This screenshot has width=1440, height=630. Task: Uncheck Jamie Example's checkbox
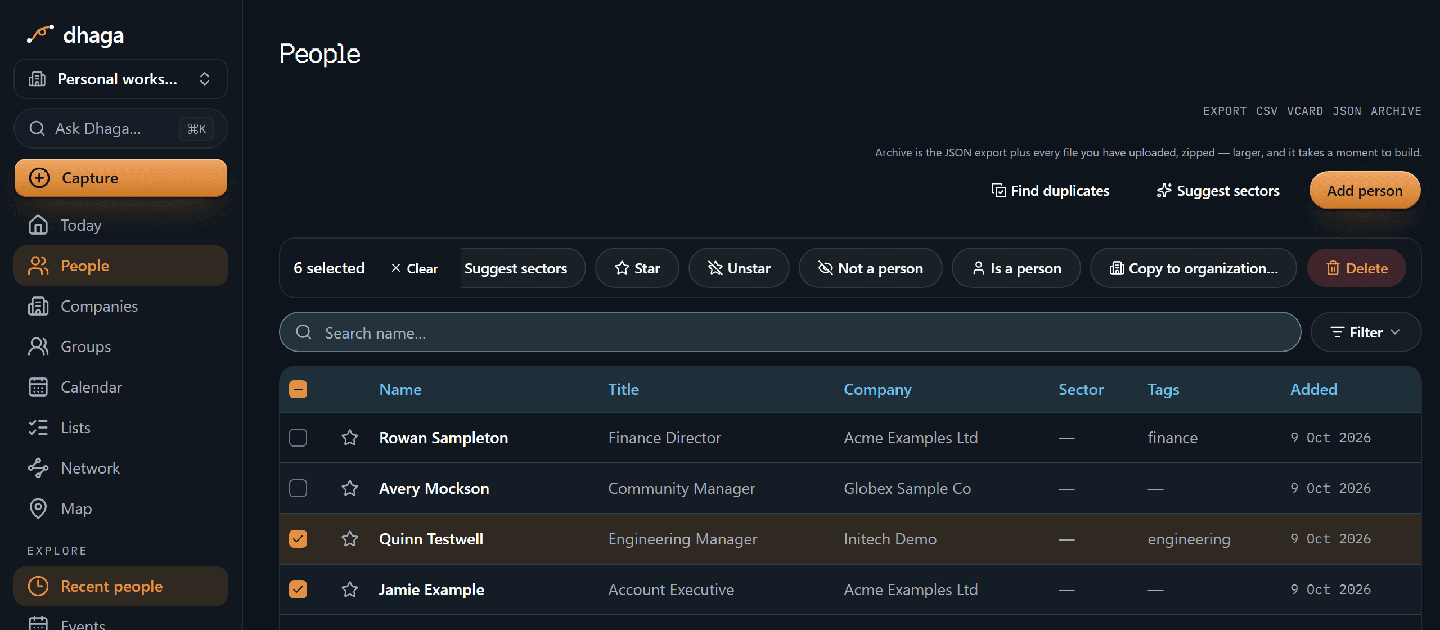(298, 589)
